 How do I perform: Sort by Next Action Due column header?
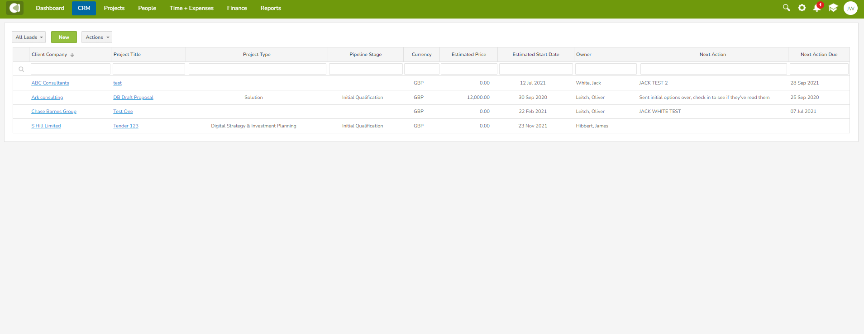tap(819, 55)
